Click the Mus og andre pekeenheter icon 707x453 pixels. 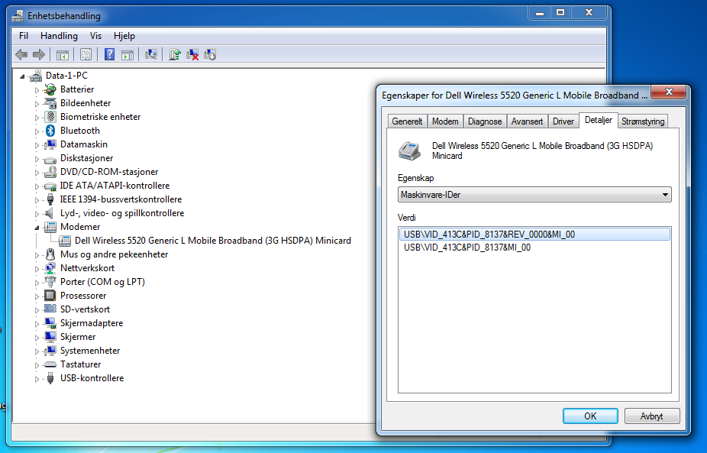50,254
